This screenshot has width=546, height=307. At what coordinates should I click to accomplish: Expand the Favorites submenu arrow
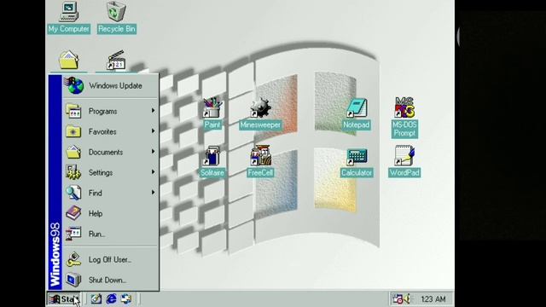(153, 131)
